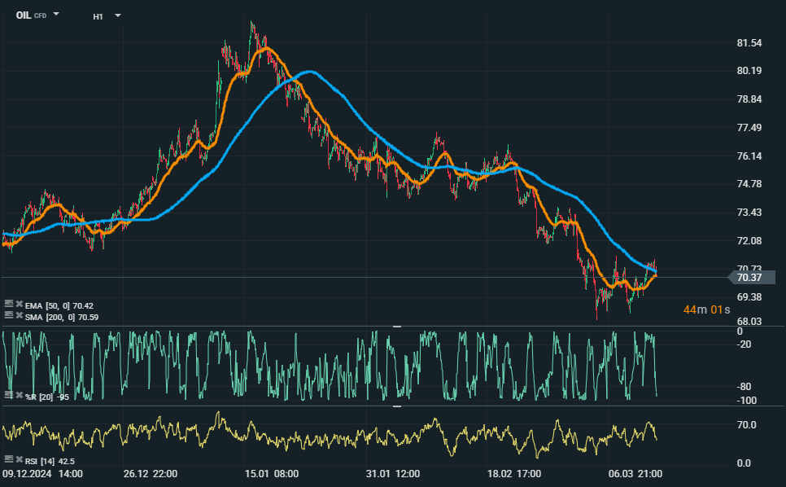Open settings icon for the %R indicator
Viewport: 786px width, 487px height.
[8, 395]
